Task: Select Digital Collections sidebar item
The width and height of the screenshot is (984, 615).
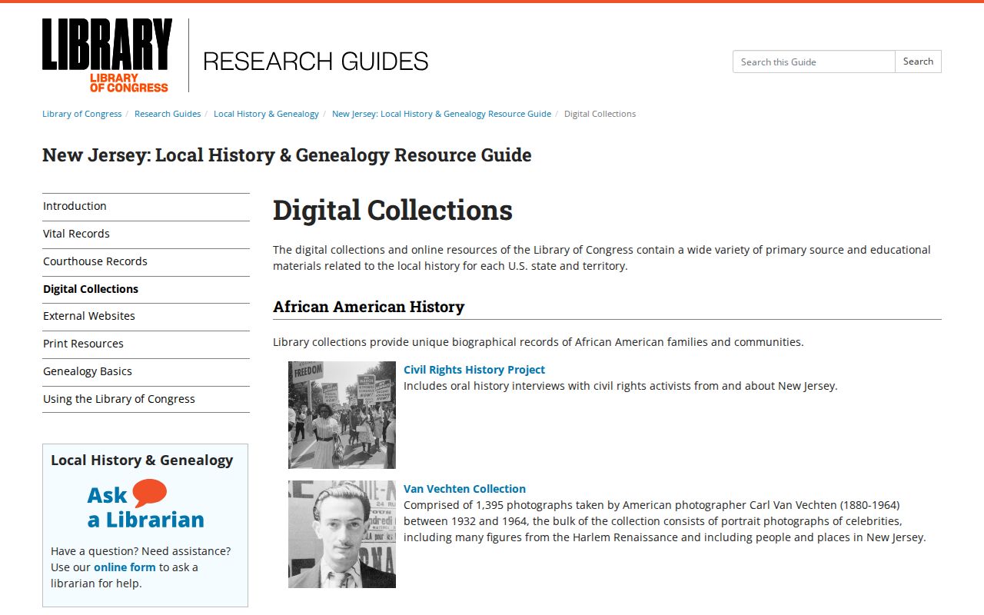Action: click(x=146, y=289)
